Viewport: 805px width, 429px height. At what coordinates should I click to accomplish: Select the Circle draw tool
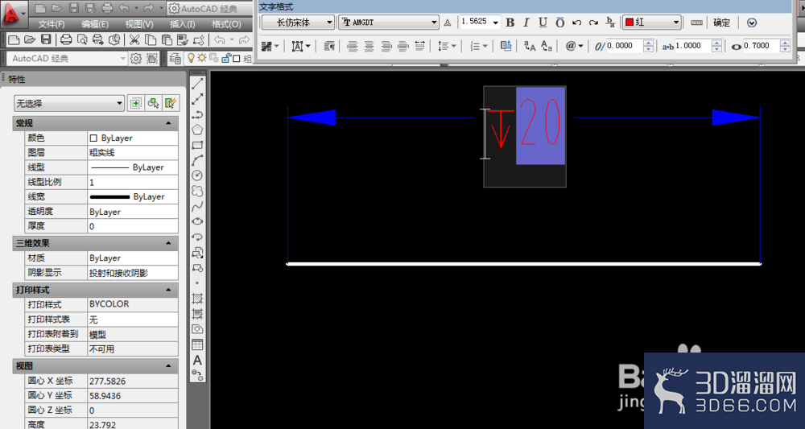(x=198, y=175)
